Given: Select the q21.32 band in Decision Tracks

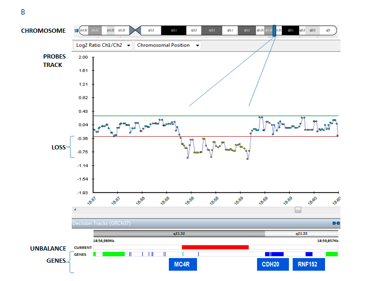Looking at the screenshot, I should tap(179, 233).
